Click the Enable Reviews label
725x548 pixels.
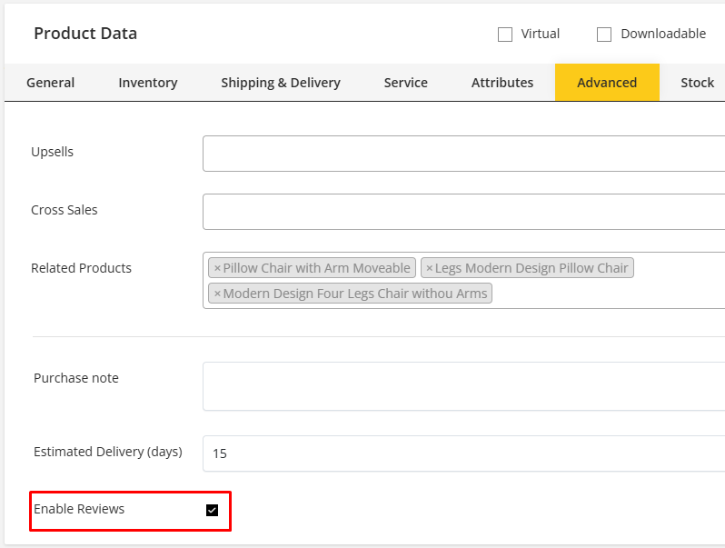pos(79,509)
